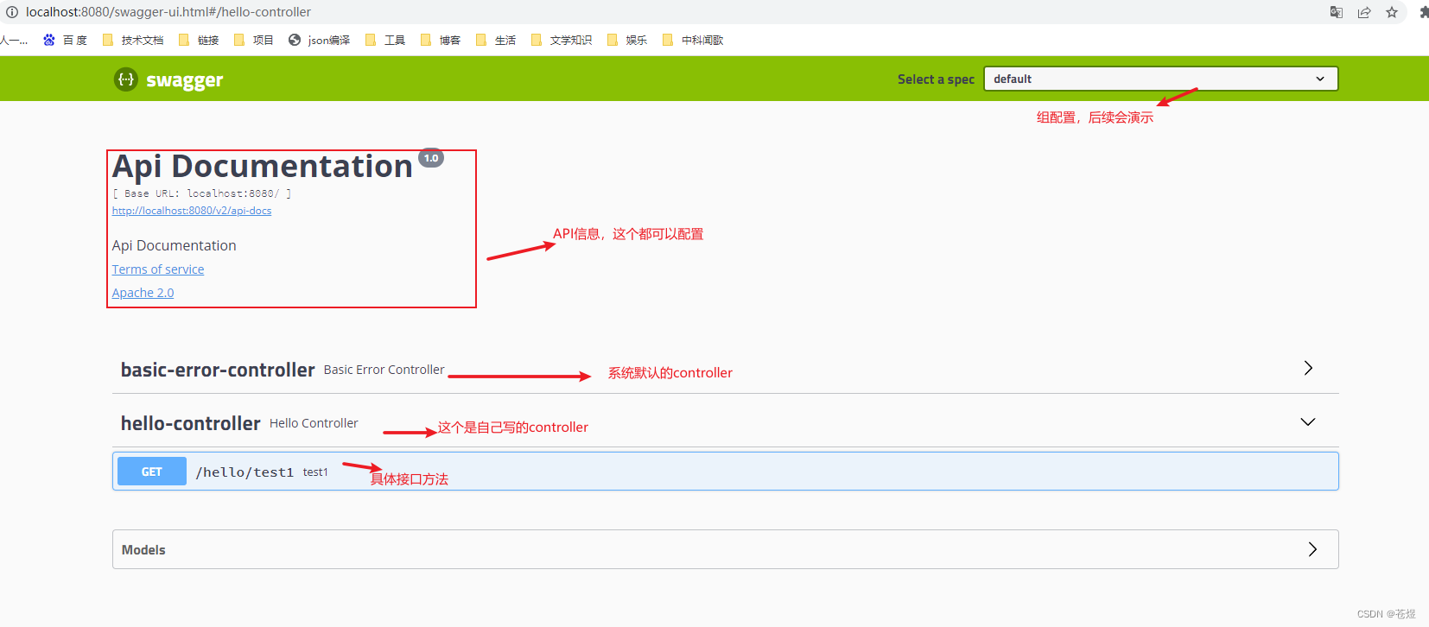Open the 娱乐 bookmark folder

[x=627, y=40]
